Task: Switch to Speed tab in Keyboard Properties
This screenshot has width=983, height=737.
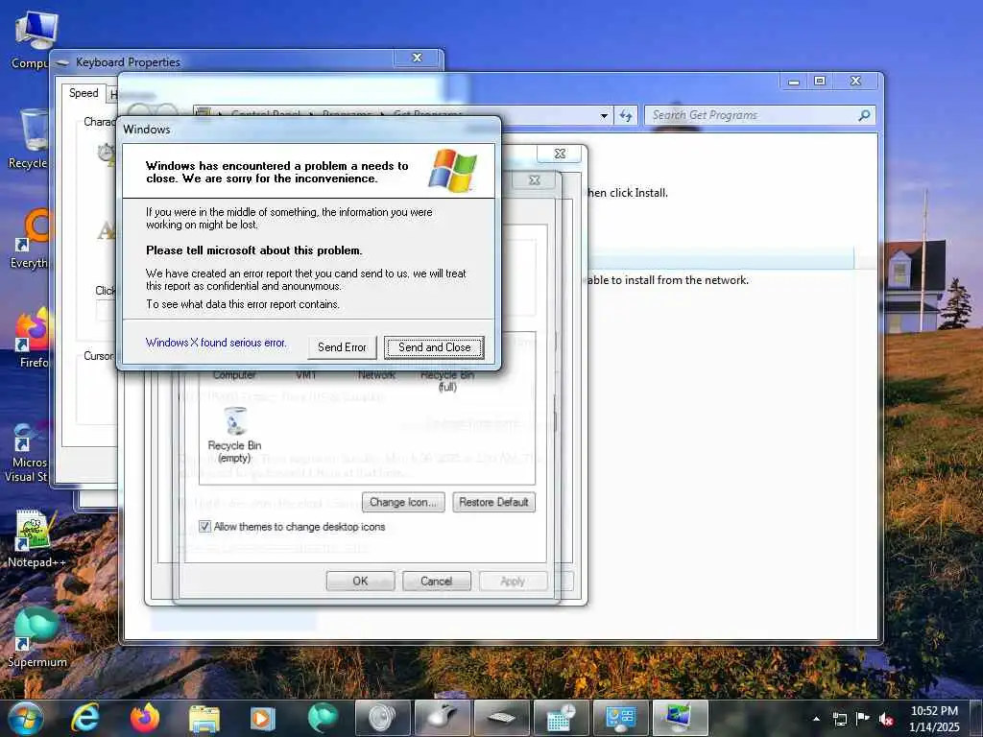Action: click(x=84, y=93)
